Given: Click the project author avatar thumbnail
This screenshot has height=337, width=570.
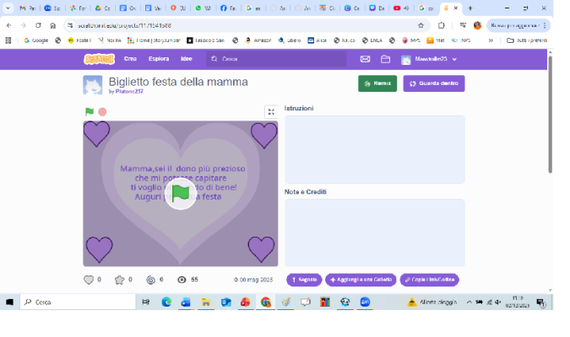Looking at the screenshot, I should coord(93,85).
